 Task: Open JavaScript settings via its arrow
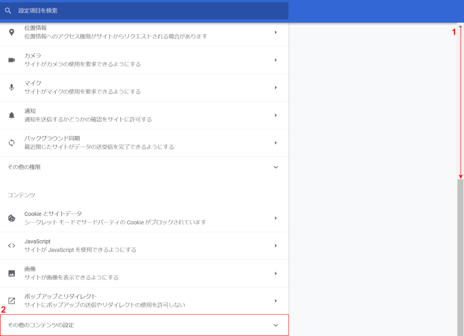click(x=275, y=246)
